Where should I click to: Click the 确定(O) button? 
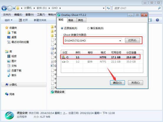click(x=117, y=83)
